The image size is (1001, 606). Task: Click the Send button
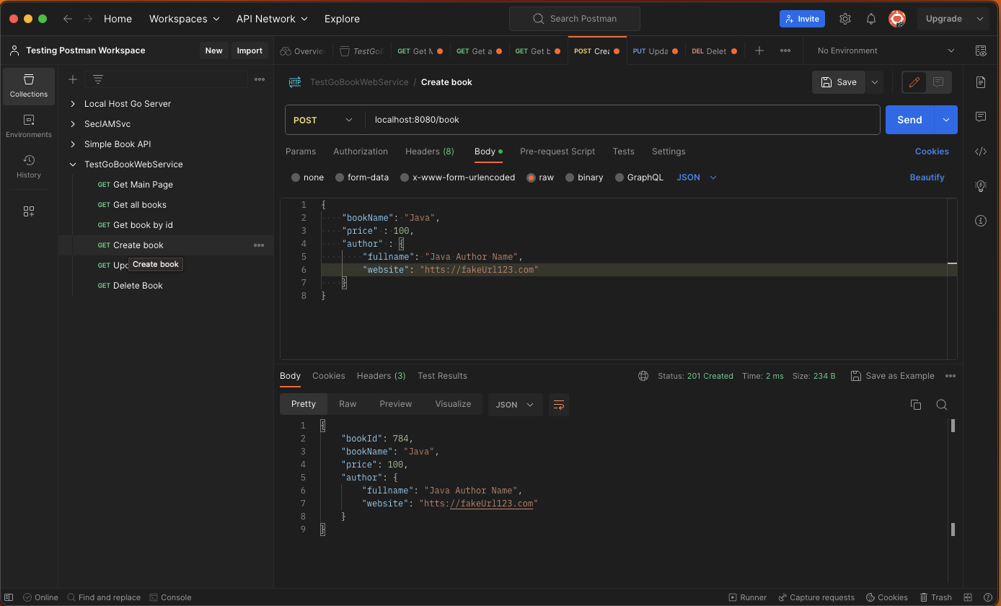click(909, 120)
